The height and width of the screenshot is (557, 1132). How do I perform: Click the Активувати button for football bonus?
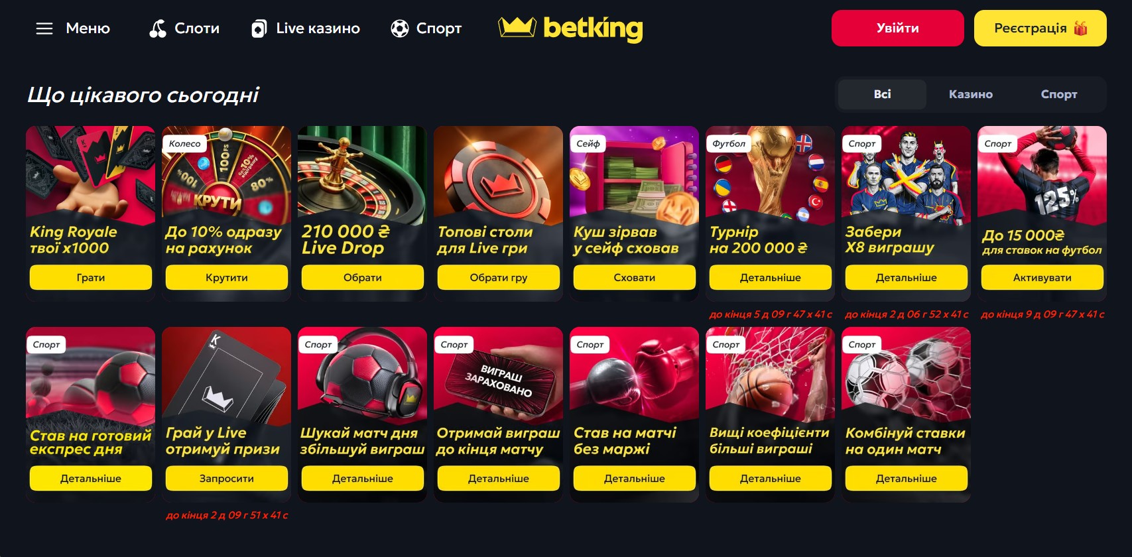[1042, 277]
